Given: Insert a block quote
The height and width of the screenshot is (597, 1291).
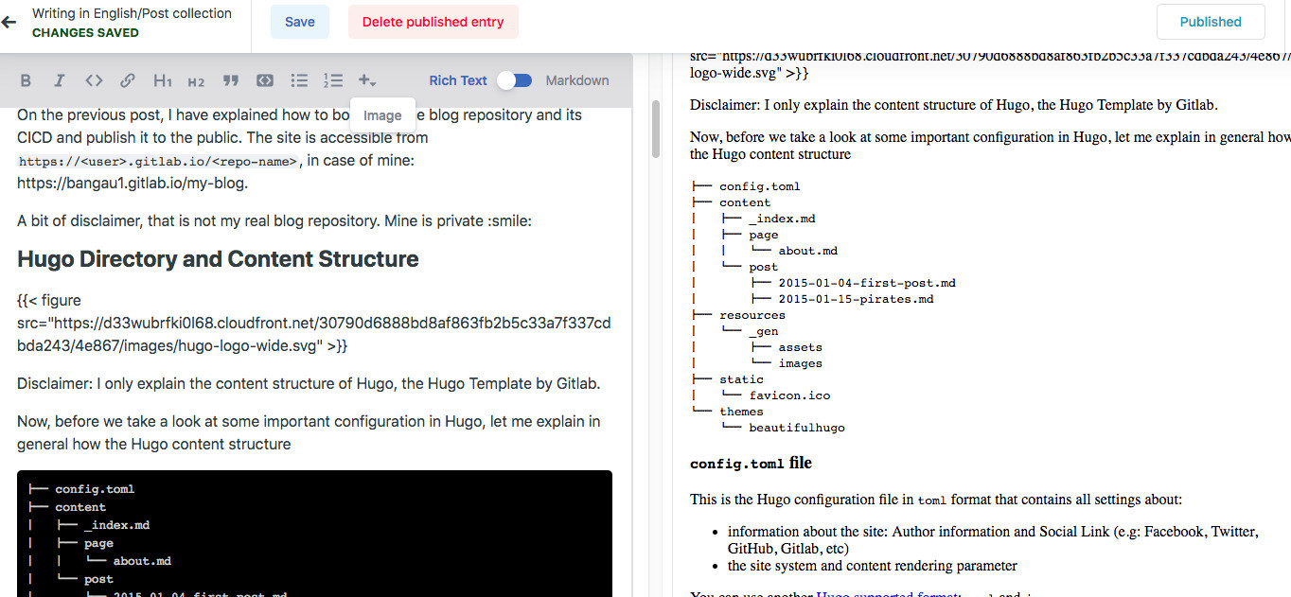Looking at the screenshot, I should [x=230, y=80].
